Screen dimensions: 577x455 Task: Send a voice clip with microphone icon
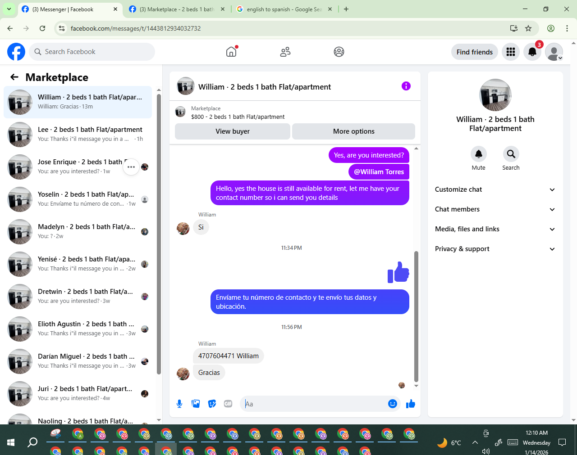point(179,404)
